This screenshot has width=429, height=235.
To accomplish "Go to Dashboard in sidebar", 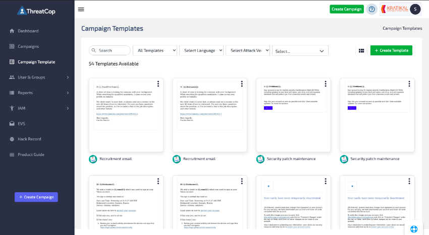I will tap(28, 31).
